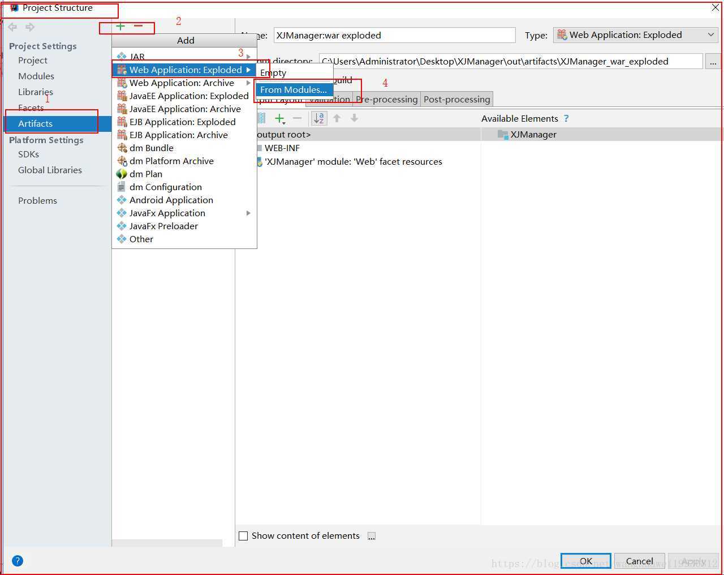Click the move element down arrow
The width and height of the screenshot is (724, 575).
(354, 118)
